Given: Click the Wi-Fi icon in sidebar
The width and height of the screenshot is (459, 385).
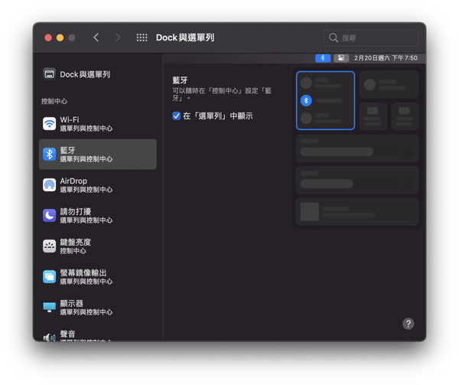Looking at the screenshot, I should click(x=49, y=123).
